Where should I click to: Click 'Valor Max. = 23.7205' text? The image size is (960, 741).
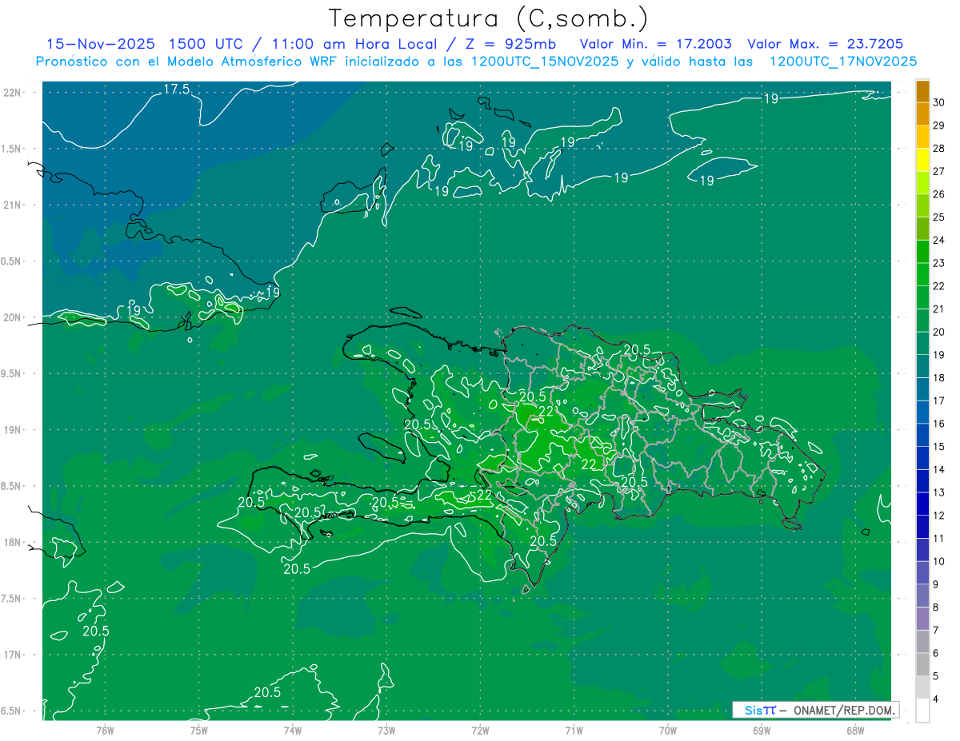coord(825,44)
